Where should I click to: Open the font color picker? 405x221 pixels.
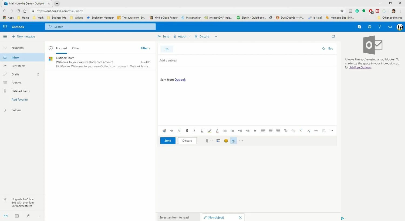click(x=217, y=131)
